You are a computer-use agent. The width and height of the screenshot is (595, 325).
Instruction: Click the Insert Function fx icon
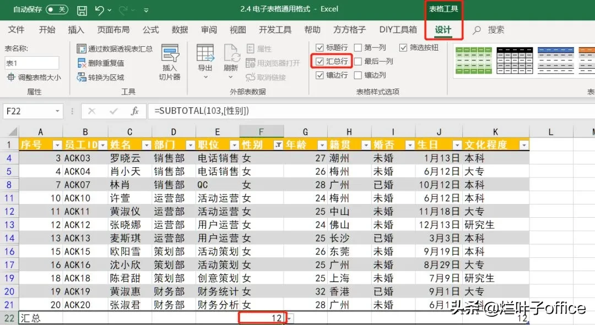coord(134,111)
